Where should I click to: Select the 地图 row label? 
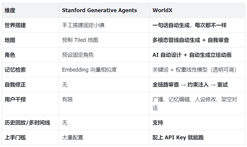[x=31, y=40]
